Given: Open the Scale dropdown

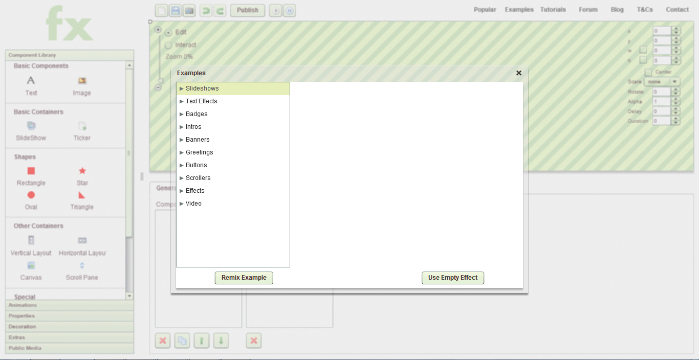Looking at the screenshot, I should [662, 82].
